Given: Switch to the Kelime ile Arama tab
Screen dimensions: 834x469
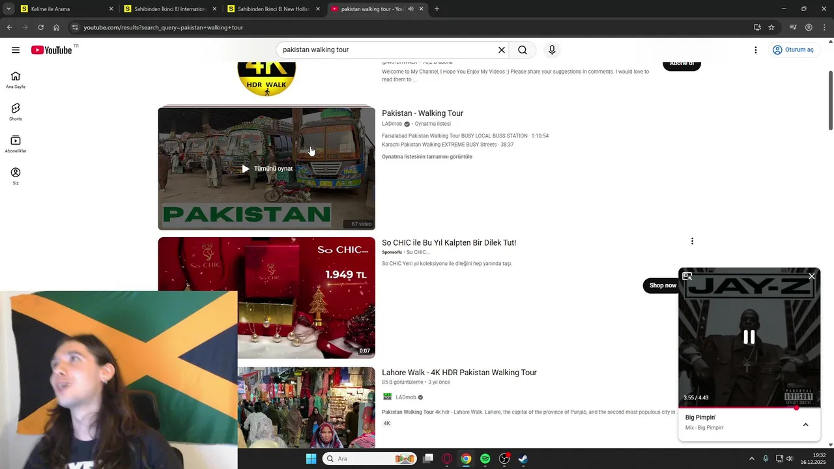Looking at the screenshot, I should pos(66,9).
